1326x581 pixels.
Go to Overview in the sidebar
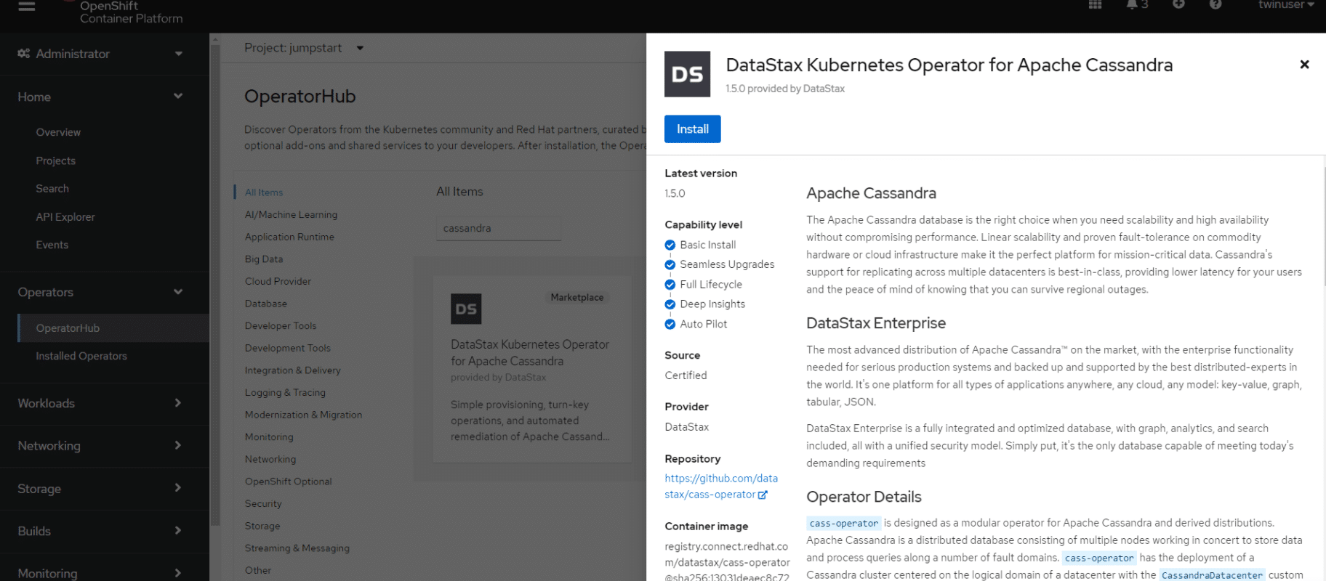point(58,132)
